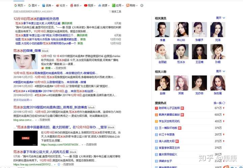
Task: Click the 孙俪 actor photo
Action: (x=218, y=52)
